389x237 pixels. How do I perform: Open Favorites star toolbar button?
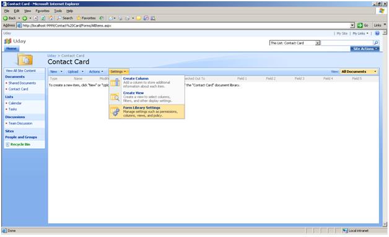[x=86, y=18]
